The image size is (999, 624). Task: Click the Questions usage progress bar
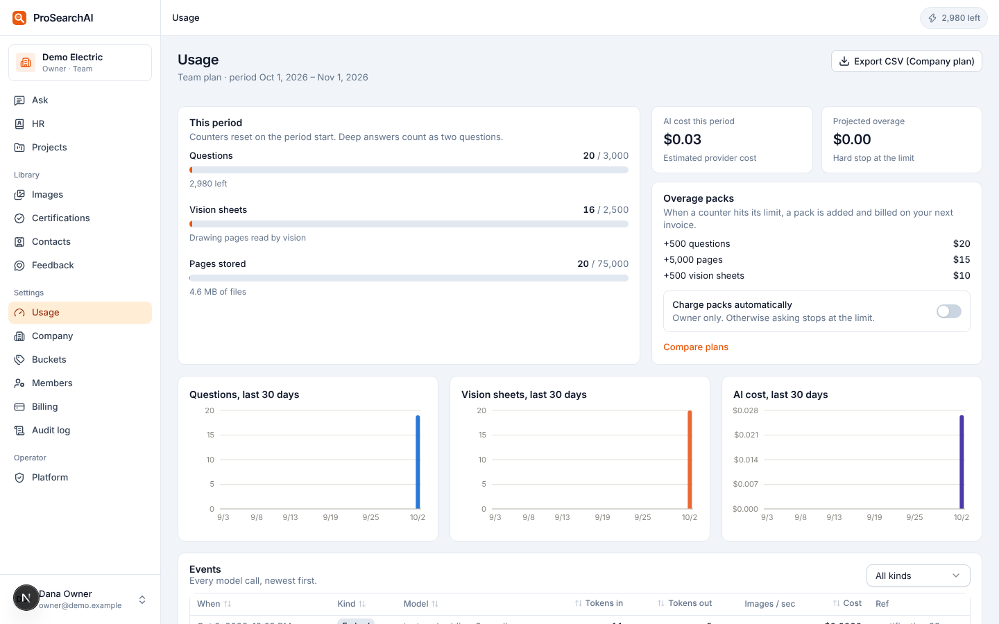click(409, 170)
